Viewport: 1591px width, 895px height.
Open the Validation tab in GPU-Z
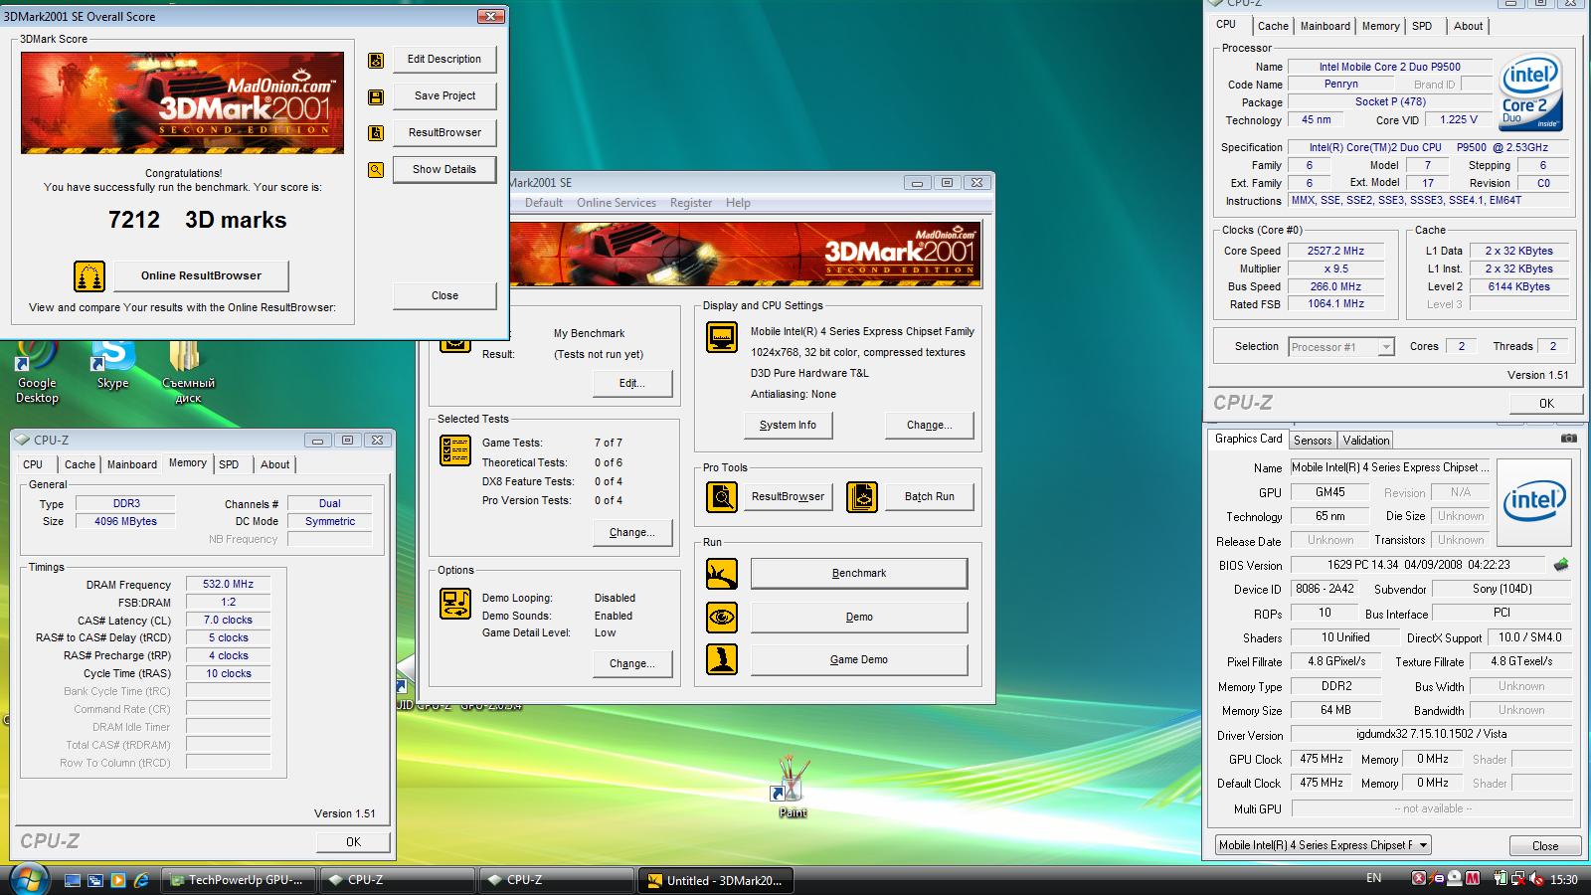pos(1366,441)
